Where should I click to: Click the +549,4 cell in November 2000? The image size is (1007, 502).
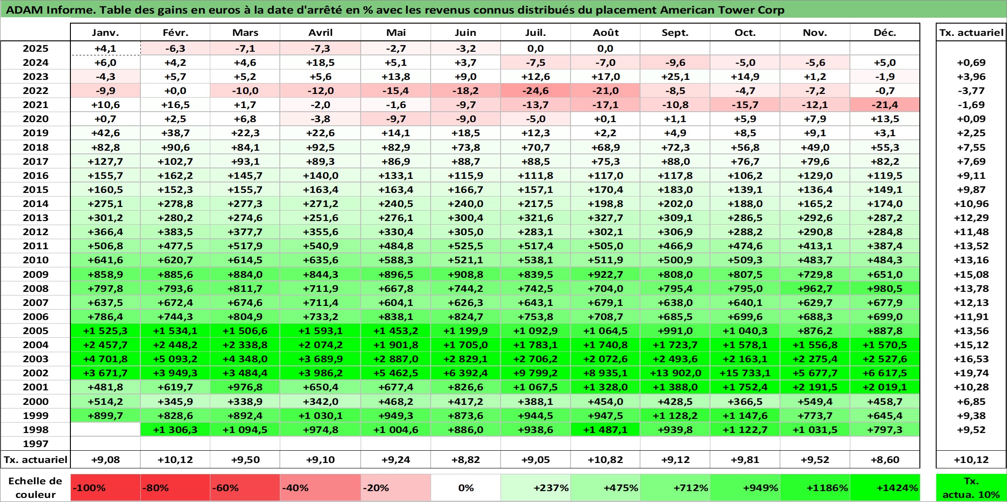[815, 402]
